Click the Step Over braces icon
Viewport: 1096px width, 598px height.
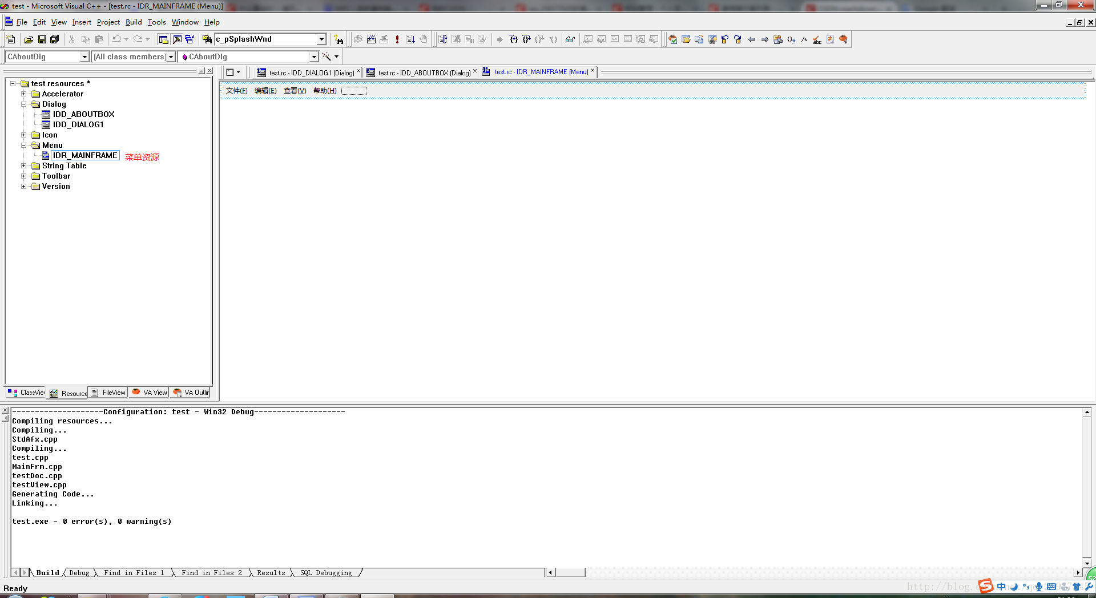526,39
